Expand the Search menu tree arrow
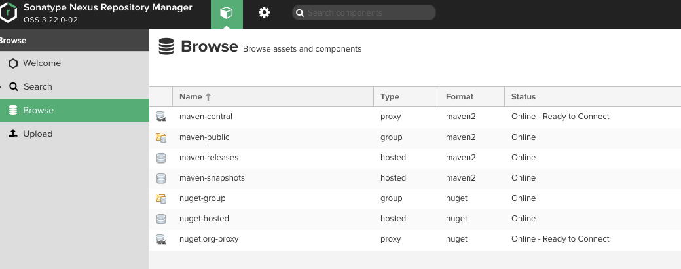This screenshot has width=681, height=269. click(1, 87)
